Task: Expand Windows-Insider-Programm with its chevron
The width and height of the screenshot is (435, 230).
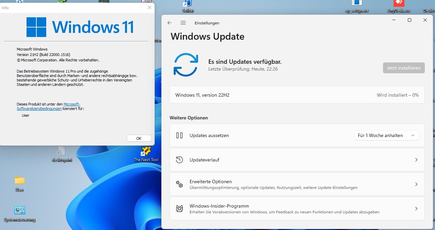Action: pyautogui.click(x=416, y=209)
